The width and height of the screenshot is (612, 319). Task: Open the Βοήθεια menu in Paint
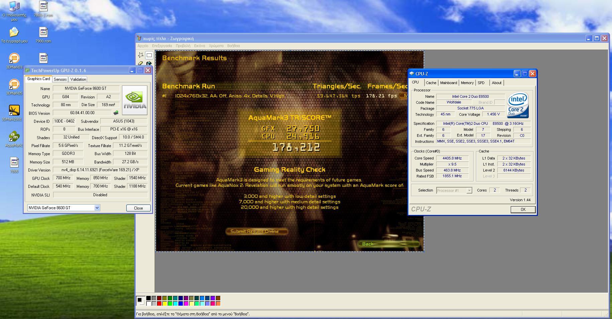[x=233, y=46]
